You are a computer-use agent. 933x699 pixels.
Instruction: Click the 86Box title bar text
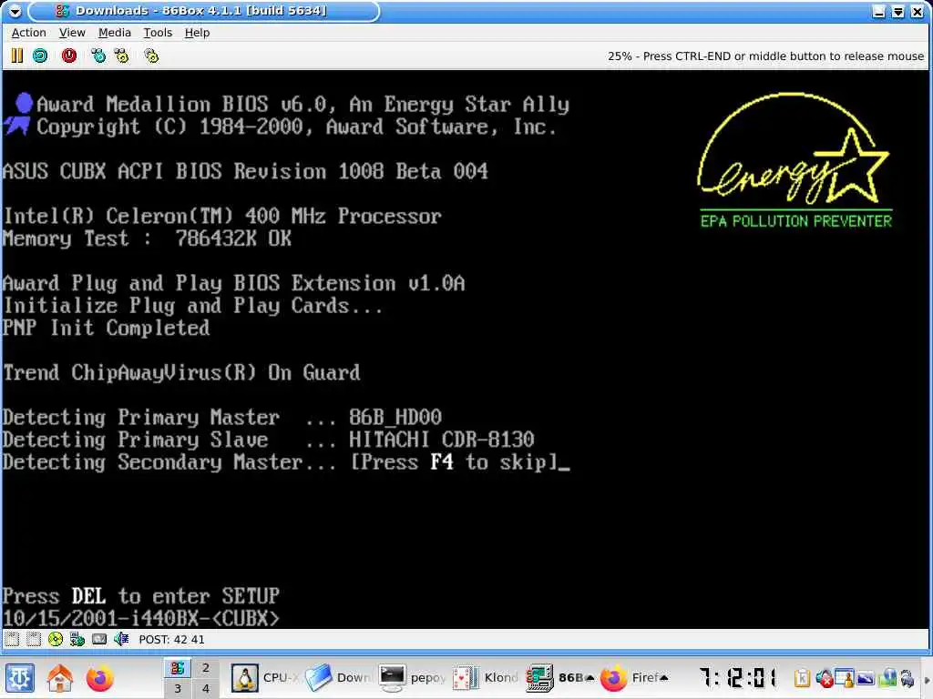click(201, 11)
